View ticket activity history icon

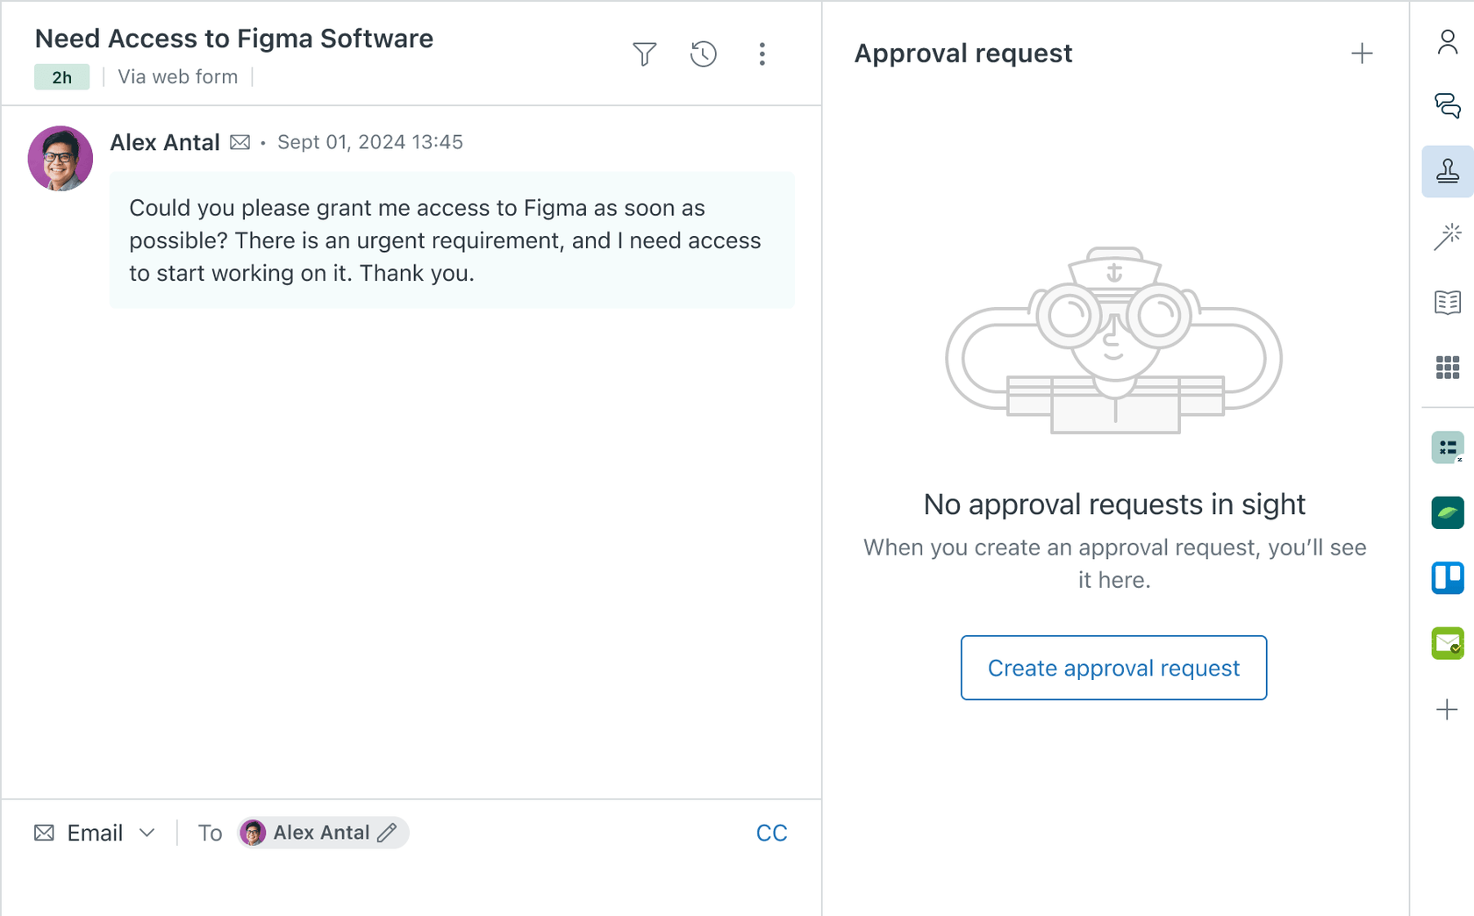point(704,54)
